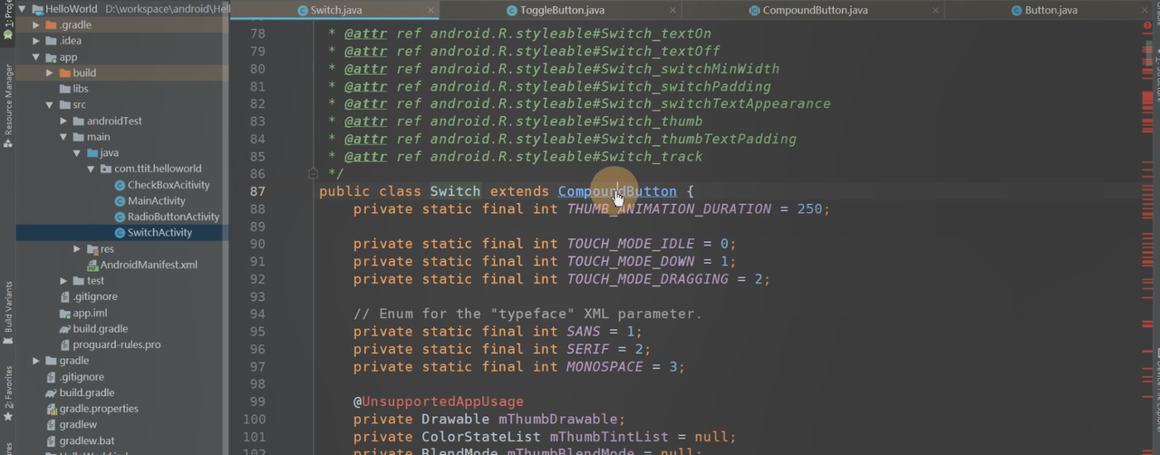Collapse the main folder arrow

click(x=63, y=137)
